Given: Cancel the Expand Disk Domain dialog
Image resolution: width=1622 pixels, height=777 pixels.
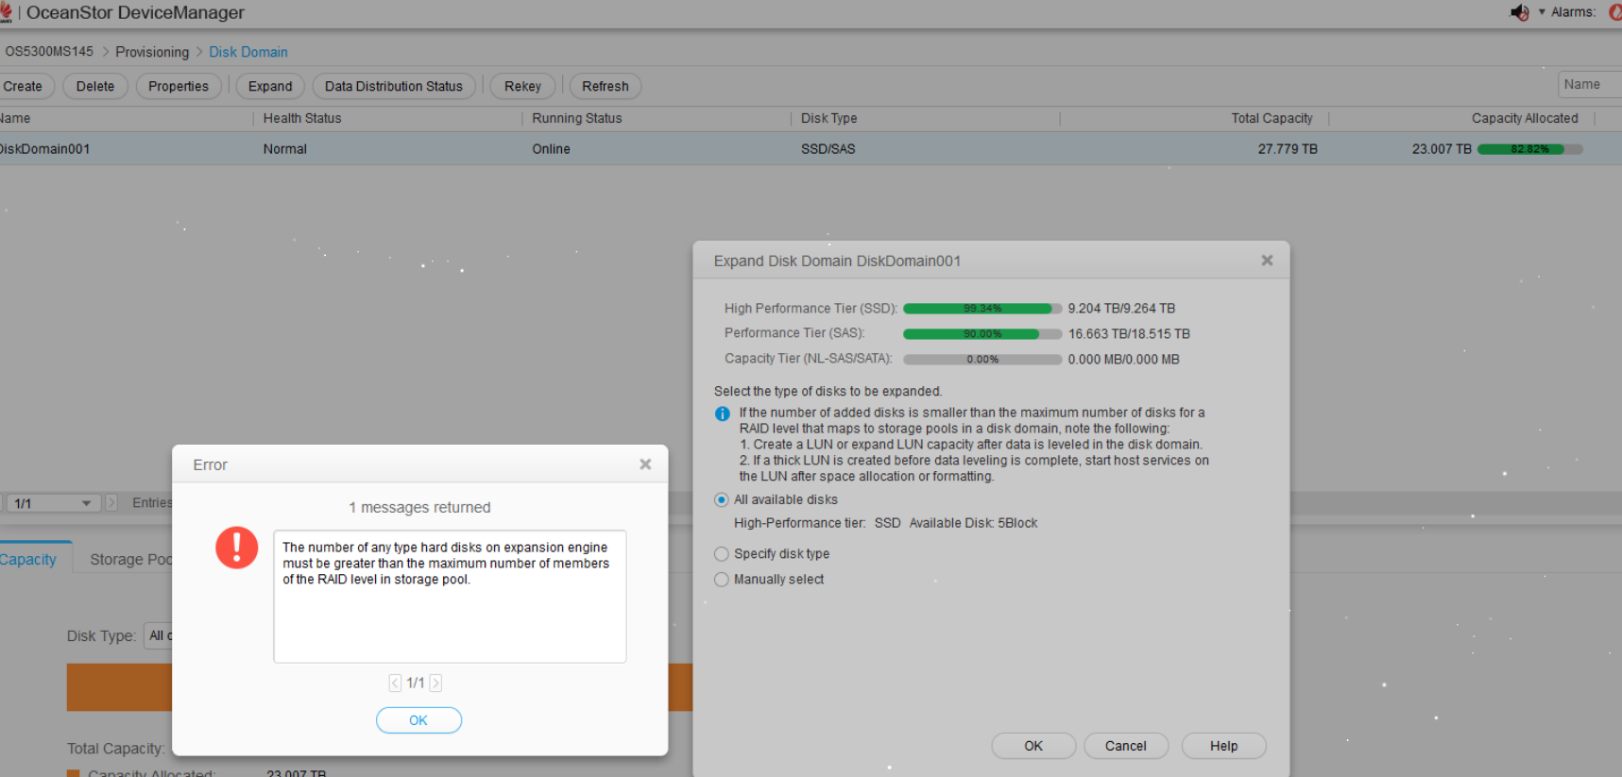Looking at the screenshot, I should point(1126,746).
